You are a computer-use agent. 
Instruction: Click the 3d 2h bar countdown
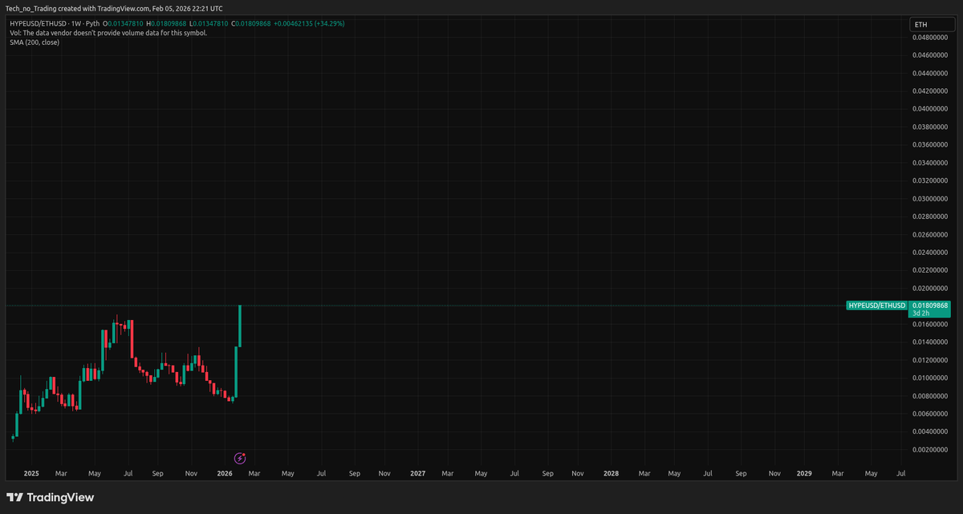[x=921, y=314]
